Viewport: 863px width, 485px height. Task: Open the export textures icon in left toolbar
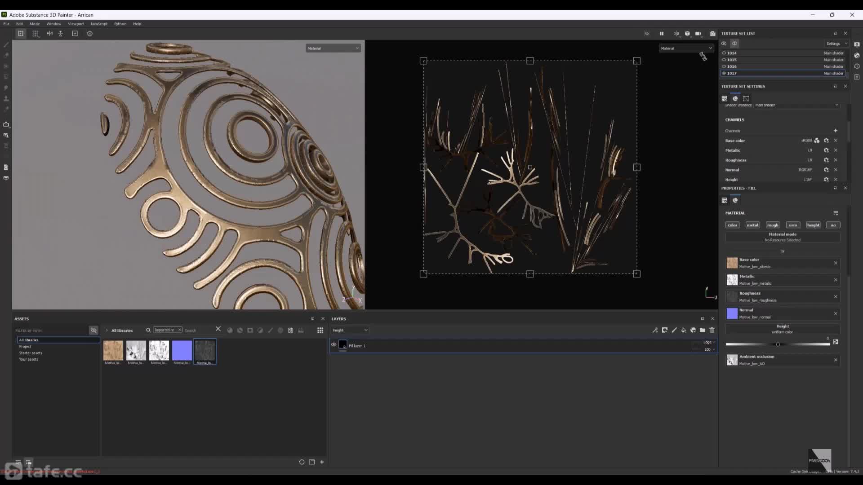pyautogui.click(x=6, y=124)
